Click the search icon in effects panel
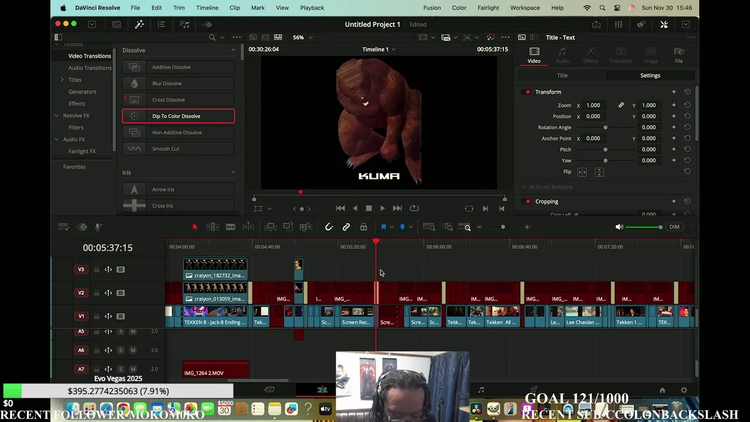 [x=212, y=38]
